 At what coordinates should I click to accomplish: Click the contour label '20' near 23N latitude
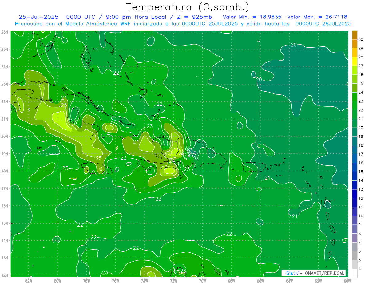259,80
